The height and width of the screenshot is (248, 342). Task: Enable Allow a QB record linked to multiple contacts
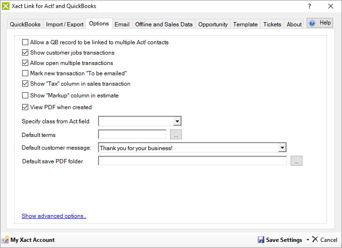click(25, 42)
